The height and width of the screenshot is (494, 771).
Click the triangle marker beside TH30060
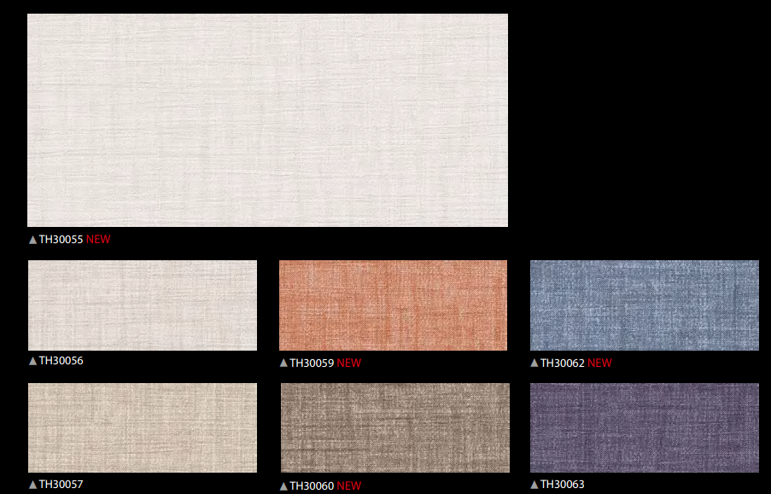coord(283,486)
